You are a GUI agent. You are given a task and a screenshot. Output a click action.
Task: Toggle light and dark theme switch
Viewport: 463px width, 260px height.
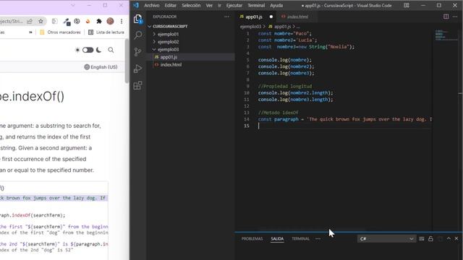(x=88, y=50)
